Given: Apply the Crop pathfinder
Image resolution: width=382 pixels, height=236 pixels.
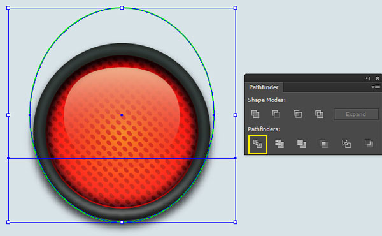Looking at the screenshot, I should pyautogui.click(x=323, y=144).
